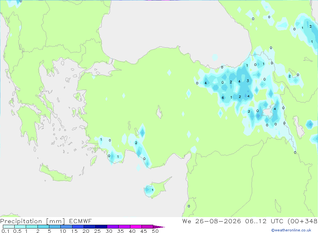Click the above-50 mm legend arrow tip
This screenshot has height=233, width=318.
click(x=159, y=227)
